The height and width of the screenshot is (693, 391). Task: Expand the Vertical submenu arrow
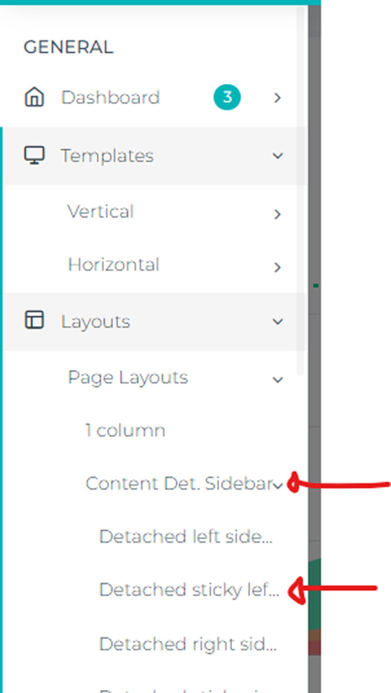pyautogui.click(x=277, y=214)
